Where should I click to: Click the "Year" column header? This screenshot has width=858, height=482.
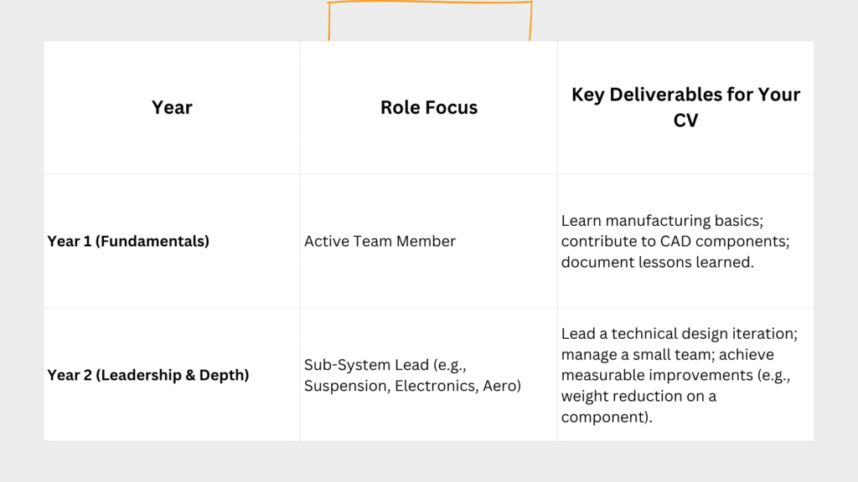point(172,107)
